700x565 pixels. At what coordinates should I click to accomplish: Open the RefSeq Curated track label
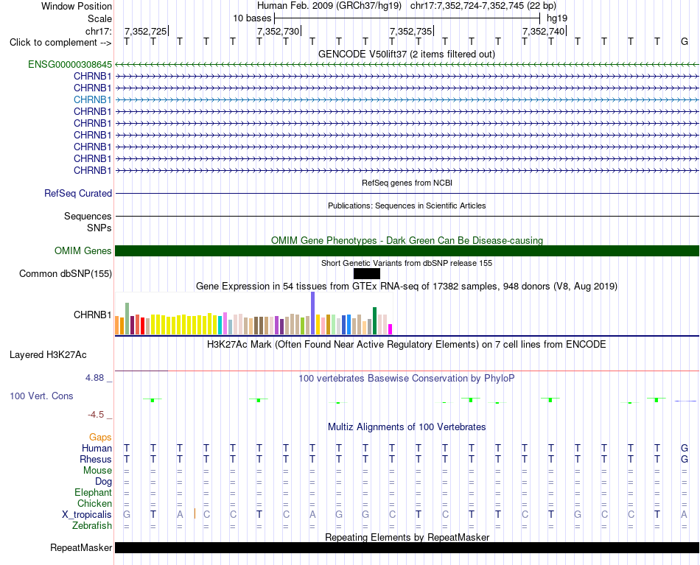78,193
